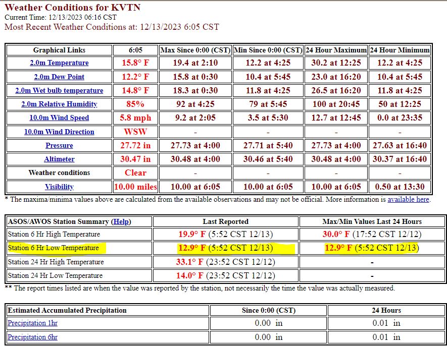
Task: Click the 'Clear' weather conditions value
Action: 135,172
